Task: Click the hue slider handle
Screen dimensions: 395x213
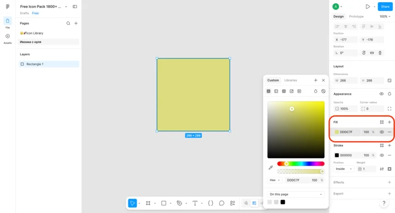Action: click(x=286, y=164)
